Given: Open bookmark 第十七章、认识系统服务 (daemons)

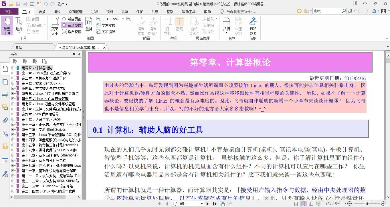Looking at the screenshot, I should (50, 155).
